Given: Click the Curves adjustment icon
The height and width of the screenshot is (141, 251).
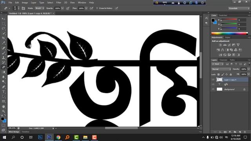Looking at the screenshot, I should (x=229, y=45).
